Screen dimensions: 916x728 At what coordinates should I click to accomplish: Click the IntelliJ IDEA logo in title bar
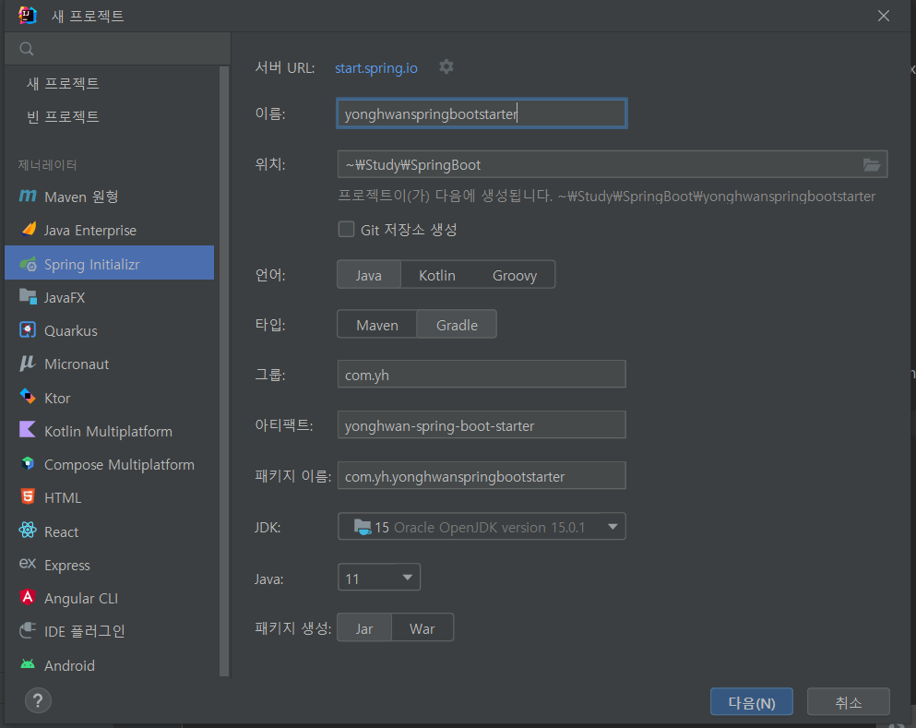27,15
